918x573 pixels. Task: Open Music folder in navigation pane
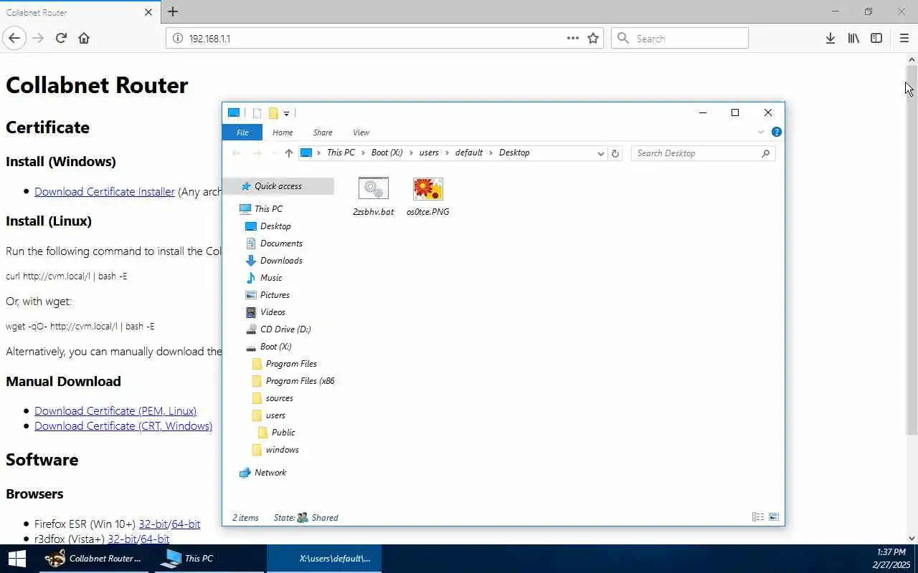pos(271,278)
